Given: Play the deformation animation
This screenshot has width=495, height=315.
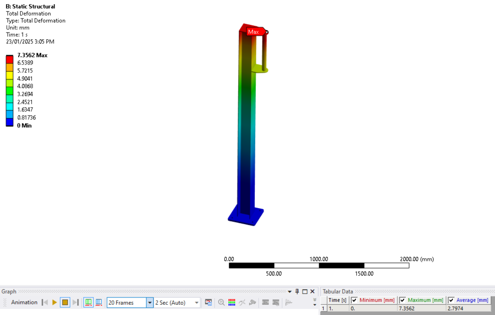Looking at the screenshot, I should (x=54, y=302).
